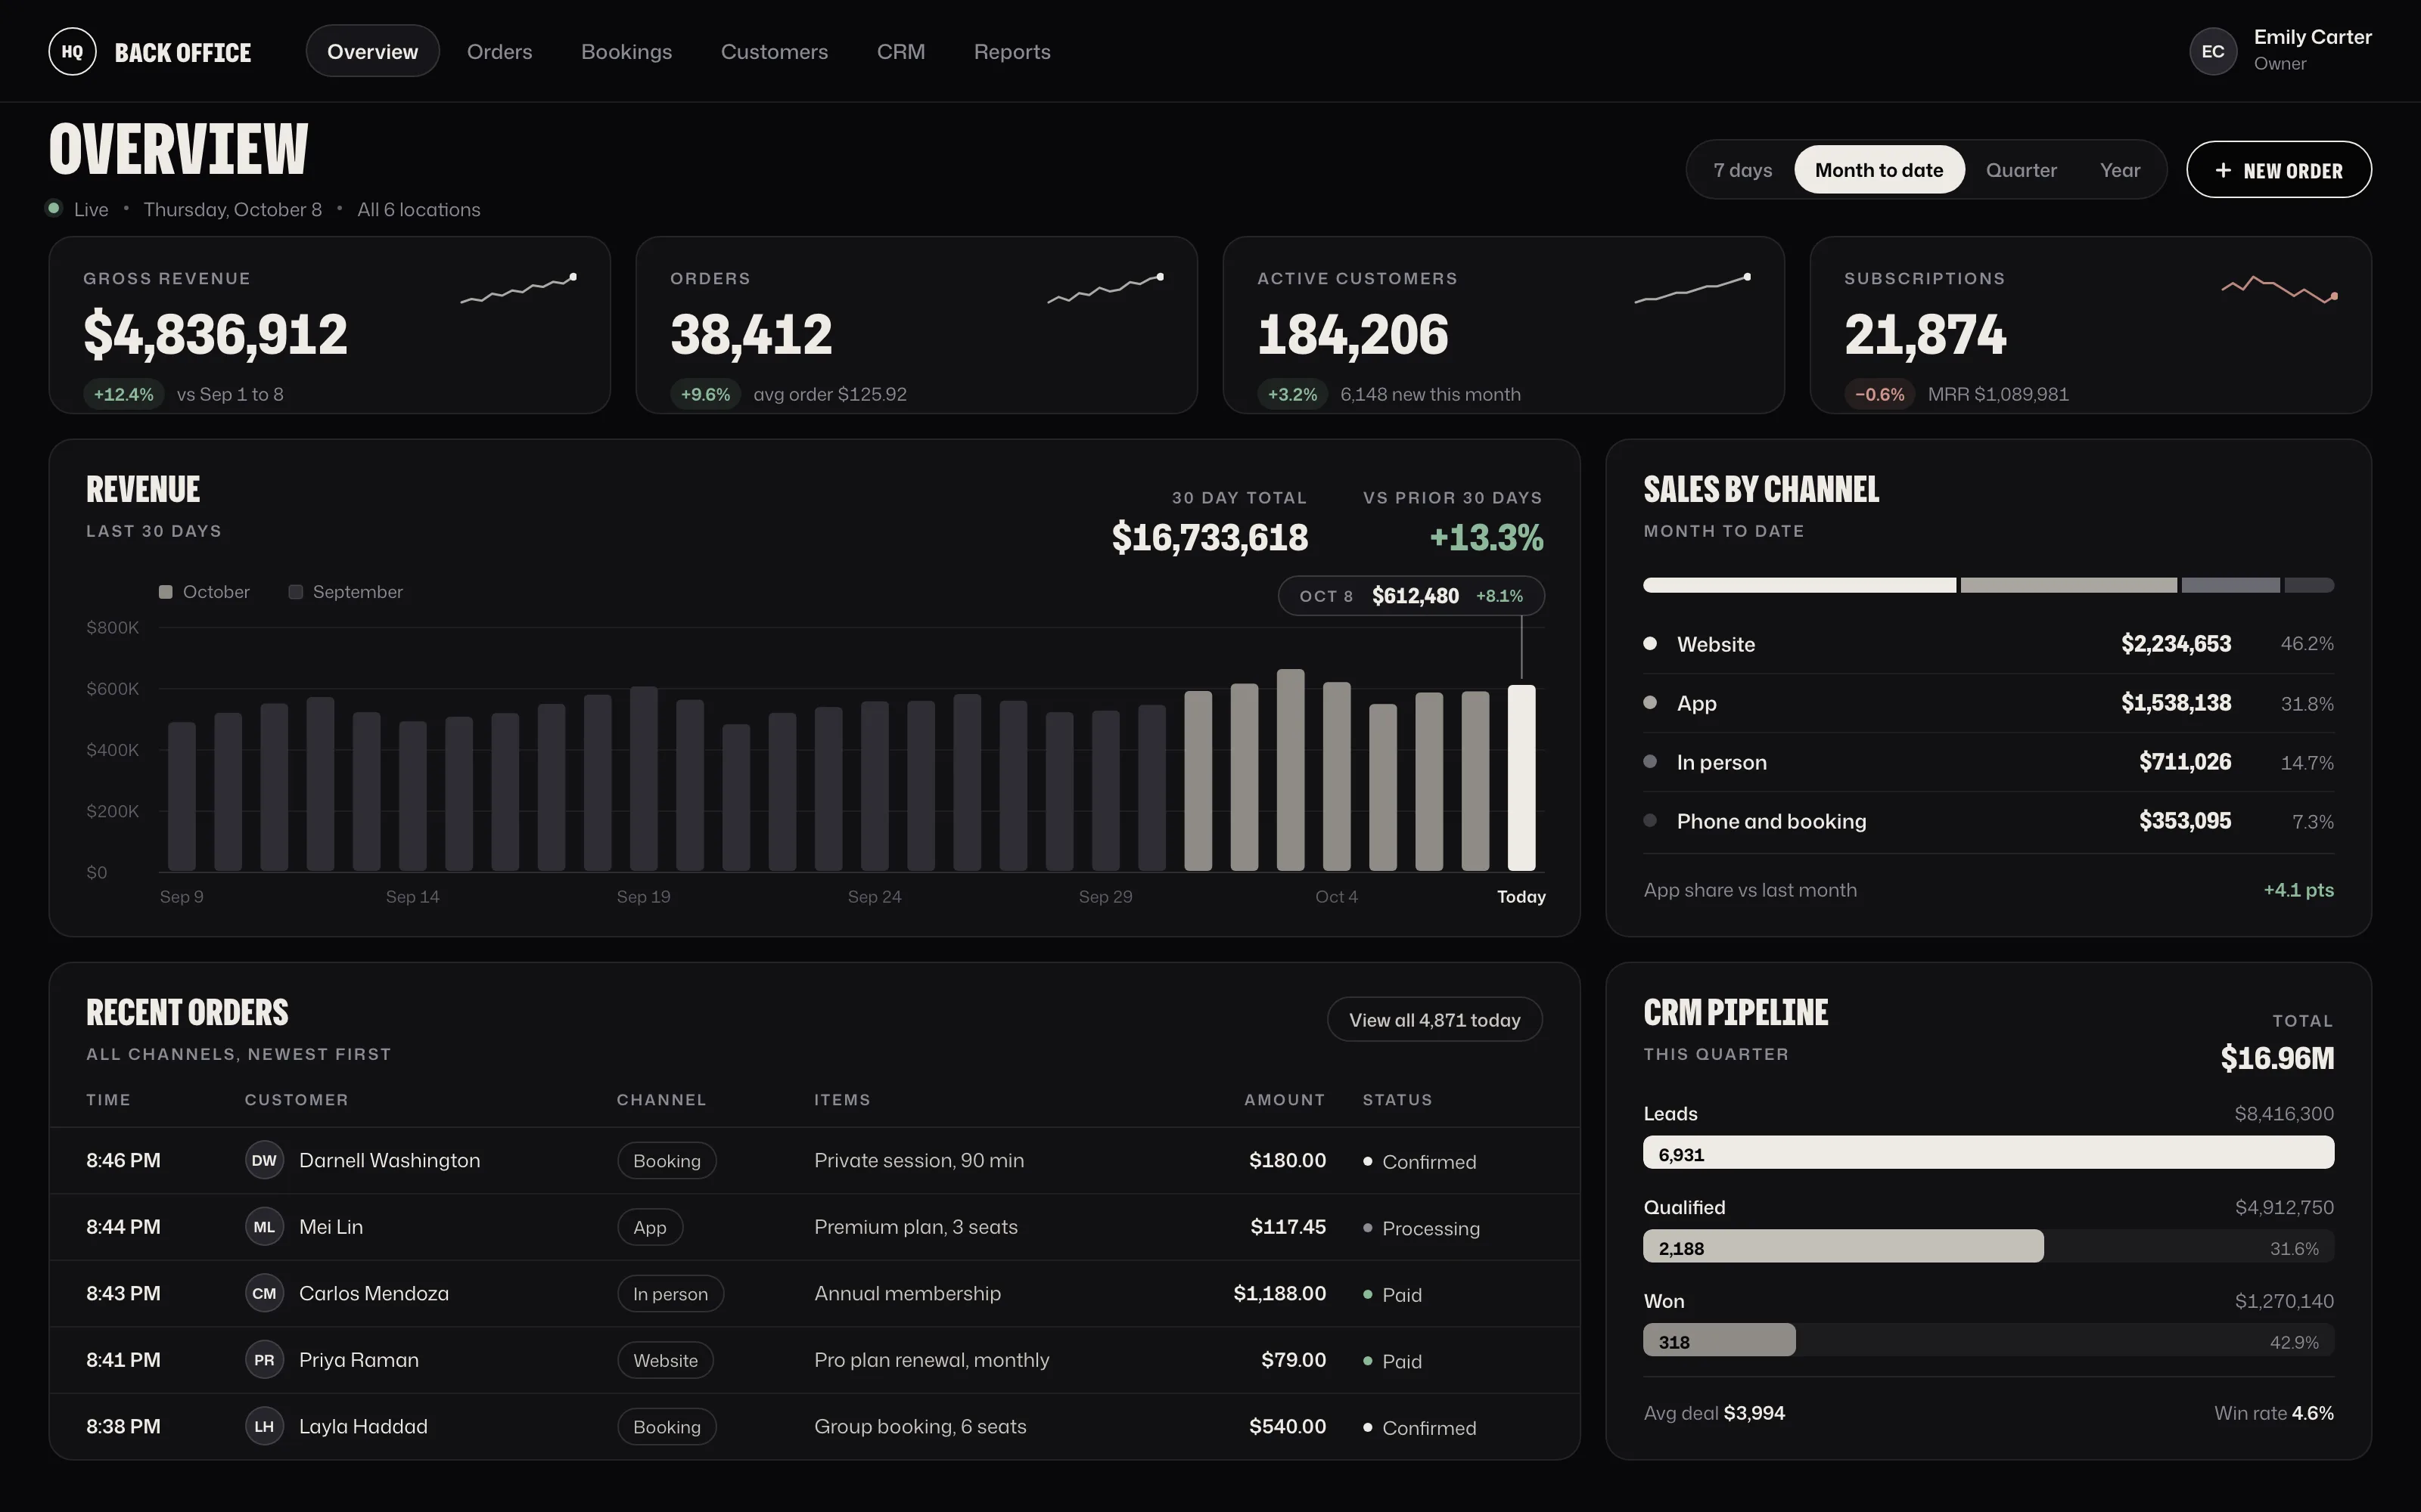Click the Subscriptions sparkline chart
2421x1512 pixels.
coord(2279,289)
